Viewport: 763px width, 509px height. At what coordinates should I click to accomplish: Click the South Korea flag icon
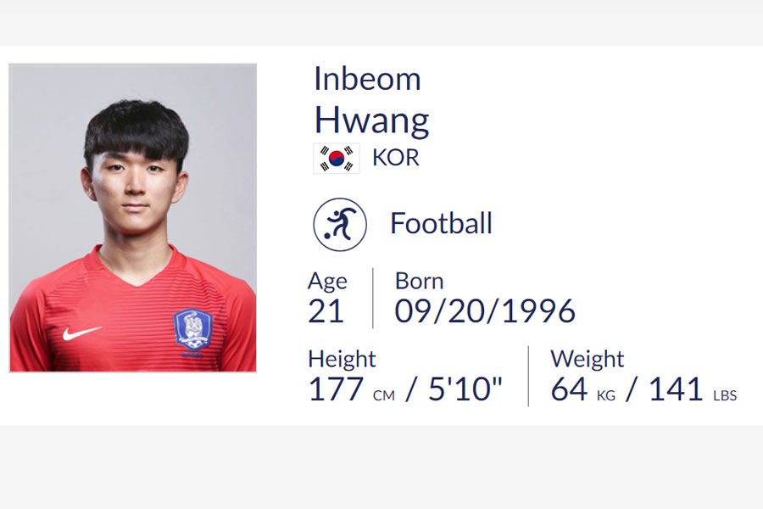(337, 159)
